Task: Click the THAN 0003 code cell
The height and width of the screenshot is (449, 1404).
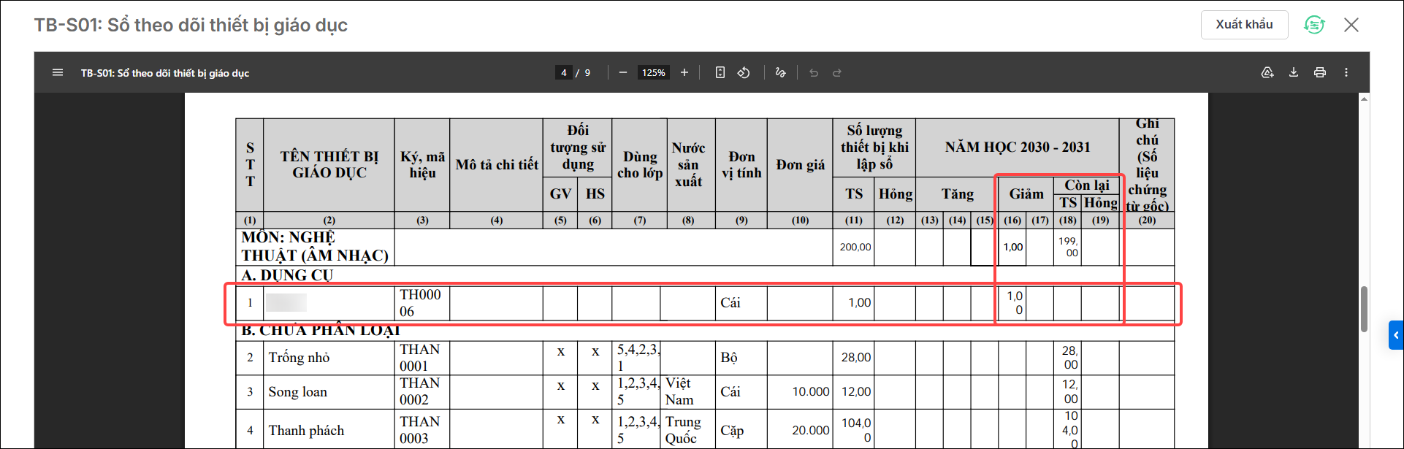Action: (x=421, y=430)
